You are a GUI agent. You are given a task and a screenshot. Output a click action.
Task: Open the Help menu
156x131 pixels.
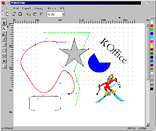(x=62, y=8)
